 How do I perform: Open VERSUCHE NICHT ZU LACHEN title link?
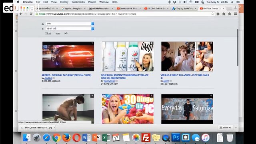pos(185,76)
